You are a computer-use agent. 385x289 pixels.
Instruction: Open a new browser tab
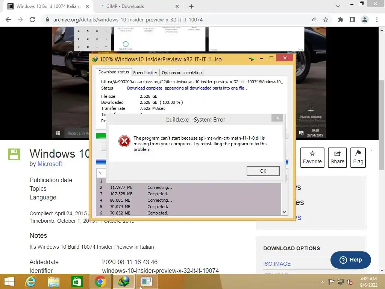pos(191,7)
